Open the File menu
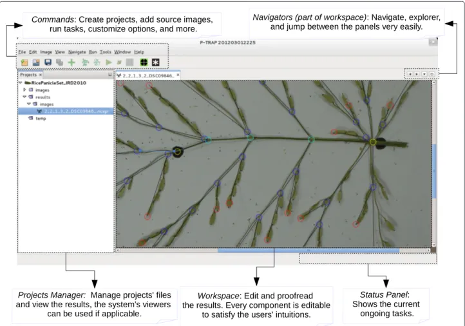This screenshot has width=465, height=326. 22,52
